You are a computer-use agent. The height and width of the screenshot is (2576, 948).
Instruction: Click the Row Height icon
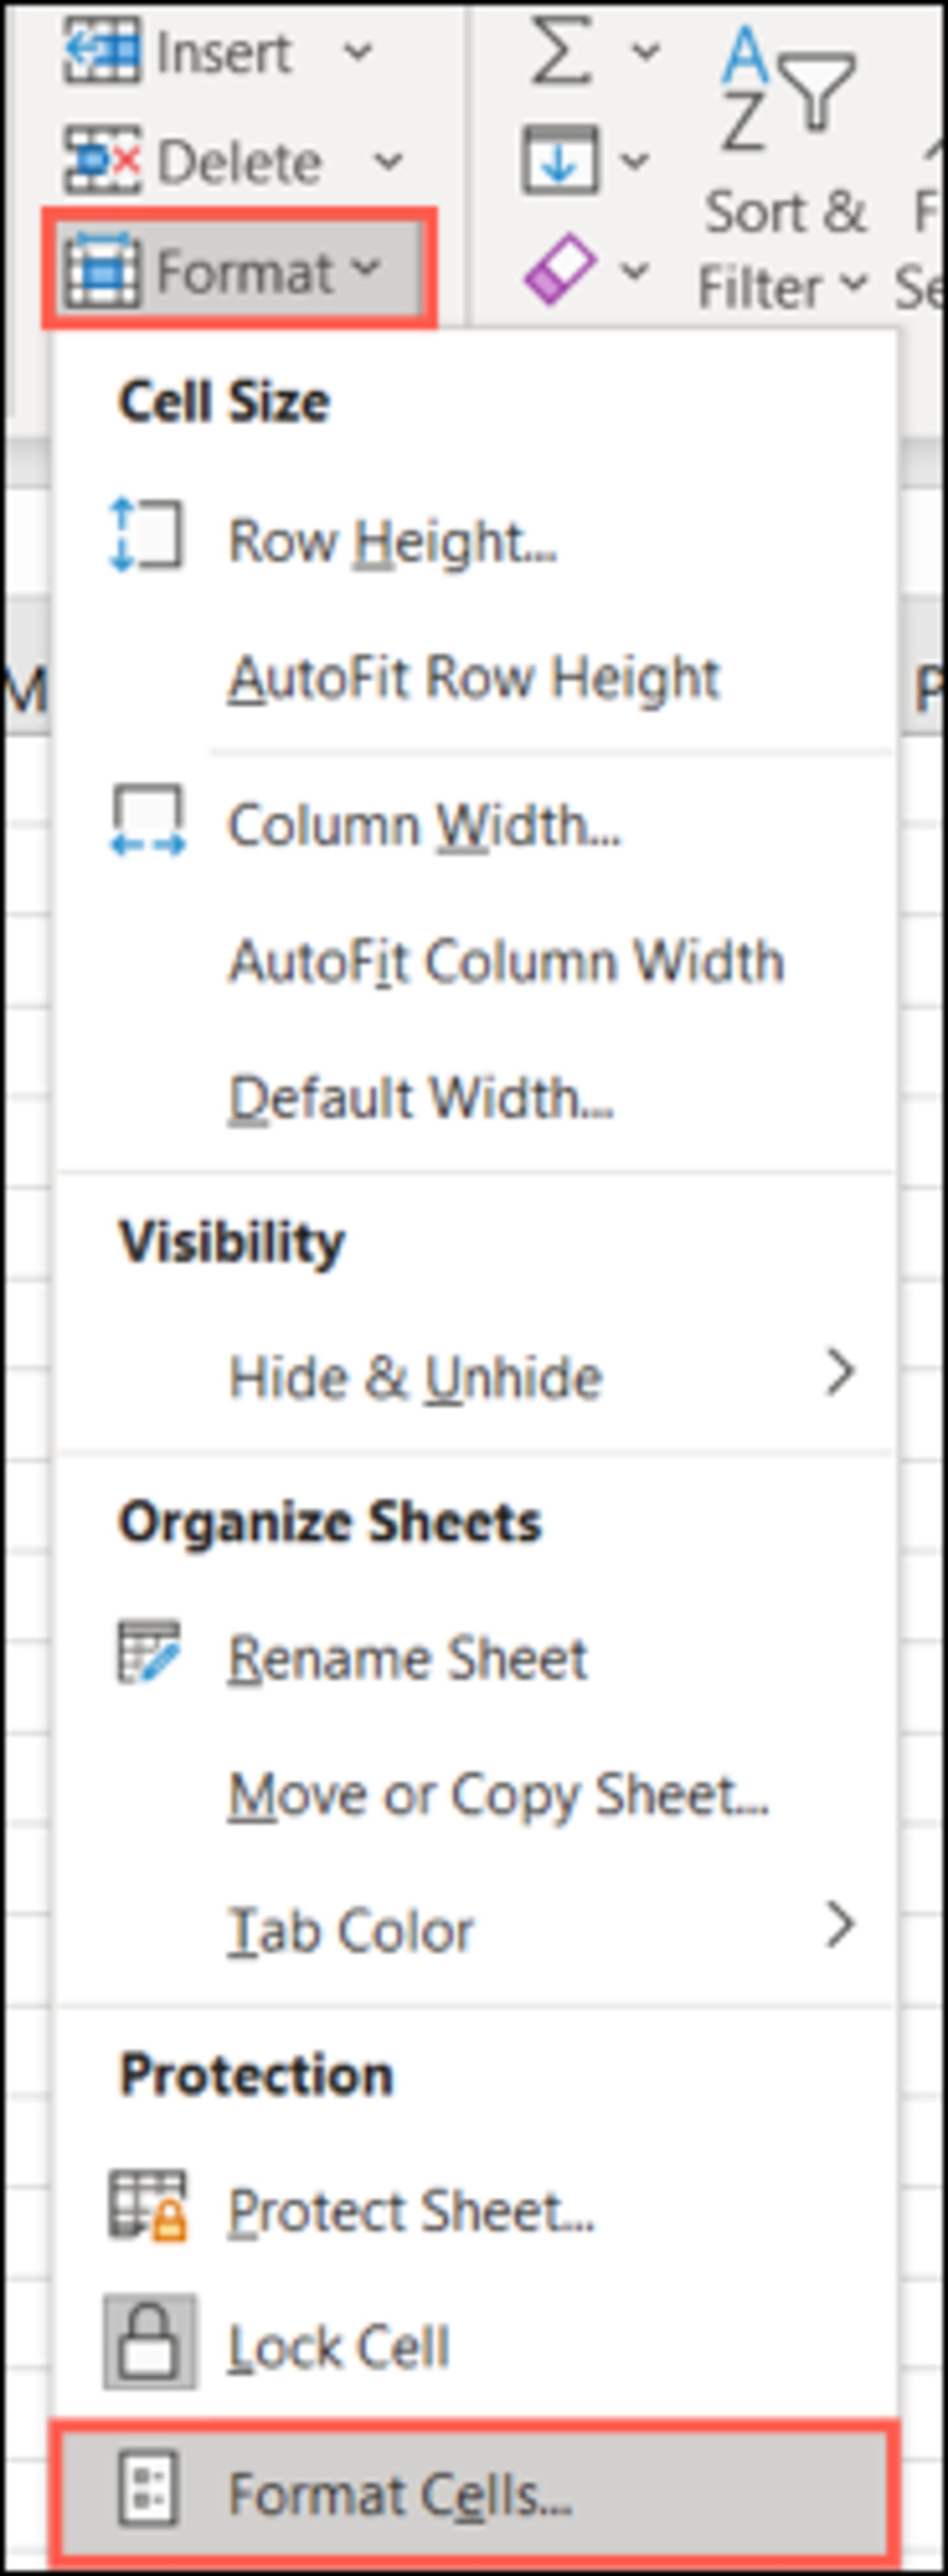(146, 536)
